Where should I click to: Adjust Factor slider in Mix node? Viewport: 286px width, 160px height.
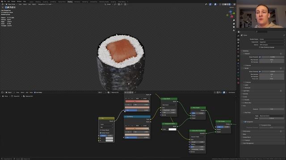(106, 136)
